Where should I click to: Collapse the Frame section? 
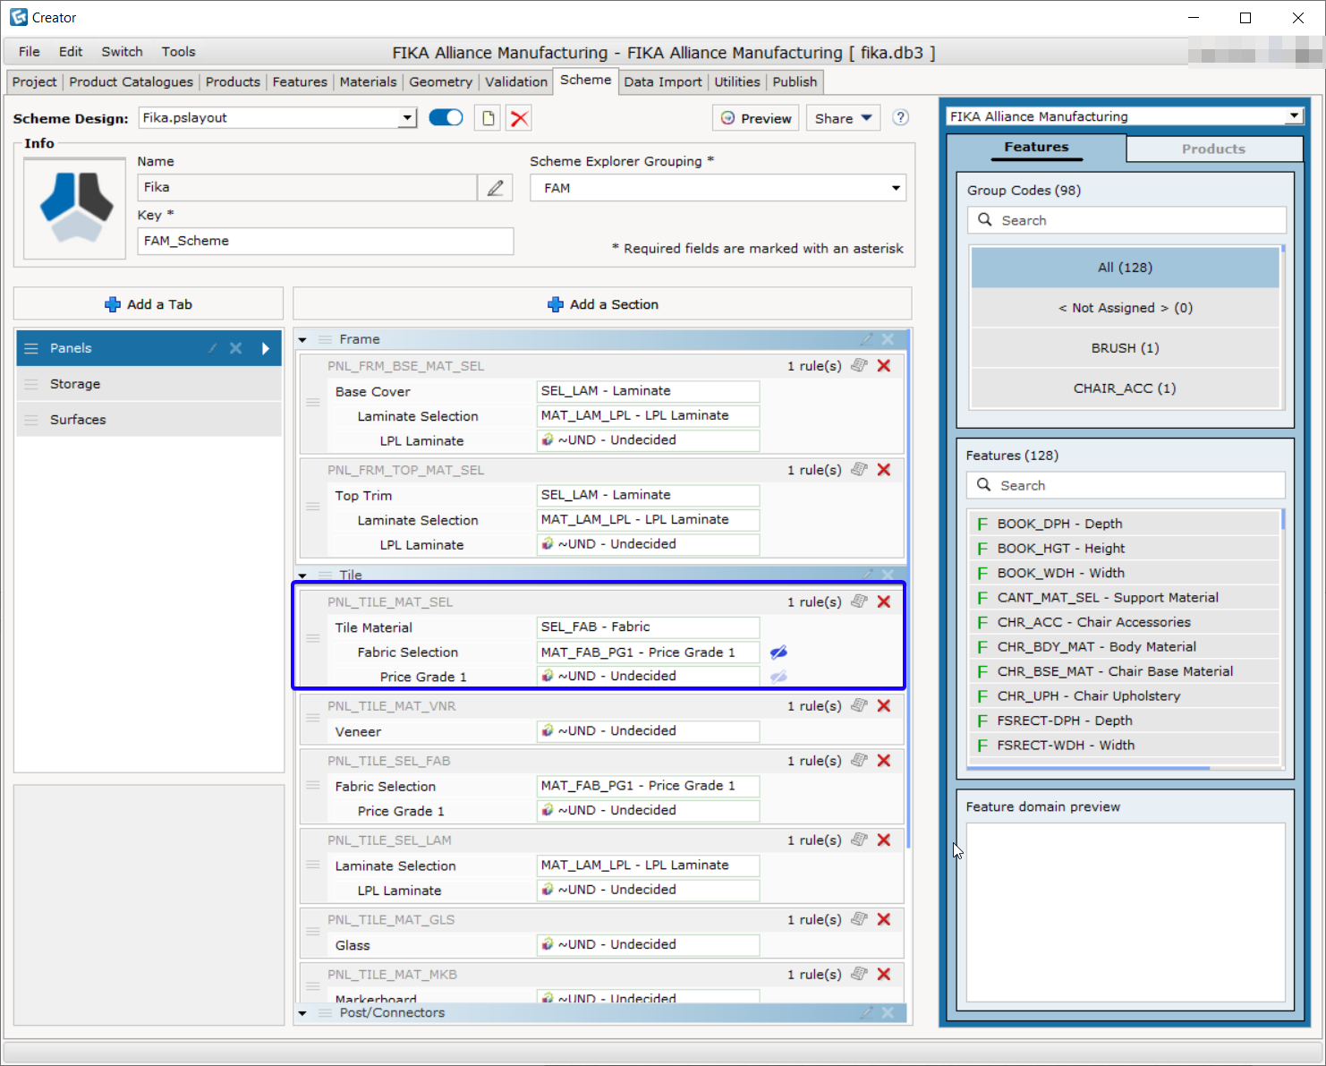tap(302, 340)
